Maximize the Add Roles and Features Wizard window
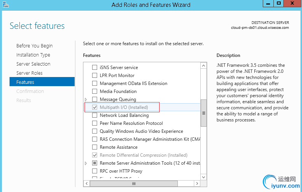This screenshot has height=192, width=302. [x=279, y=4]
